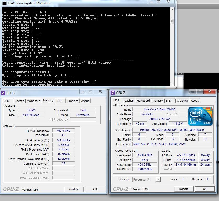
Task: Close the cmd.exe window
Action: coord(168,2)
